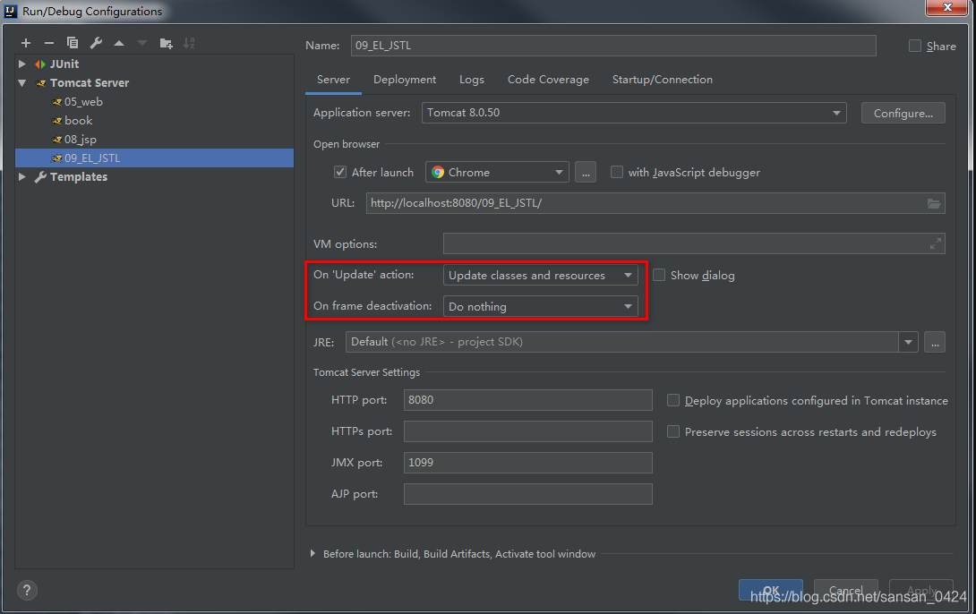The height and width of the screenshot is (614, 976).
Task: Click the Configure... button
Action: point(903,113)
